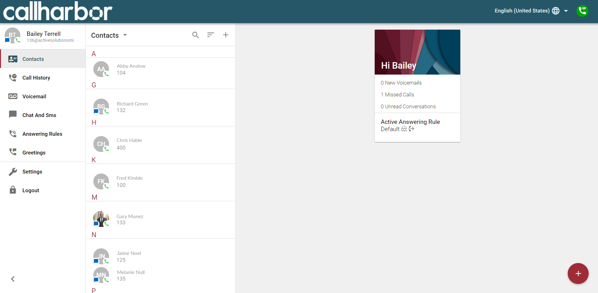Screen dimensions: 598x293
Task: Collapse the sidebar with the left chevron
Action: click(x=13, y=279)
